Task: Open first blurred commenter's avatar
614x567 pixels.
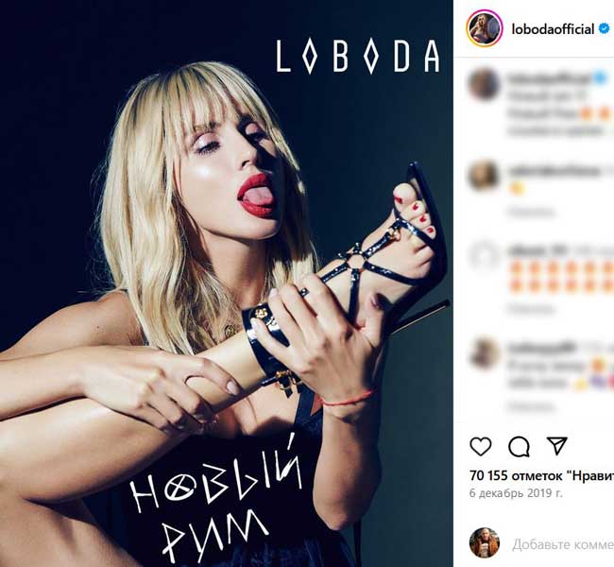Action: click(x=485, y=83)
